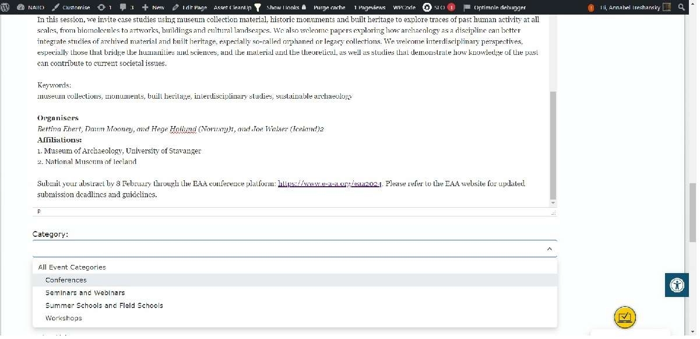The height and width of the screenshot is (339, 700).
Task: Select 'All Event Categories' option
Action: [72, 267]
